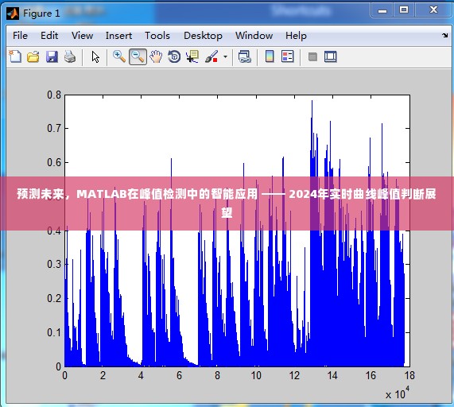
Task: Click the Hide Plot Tools icon
Action: [312, 56]
